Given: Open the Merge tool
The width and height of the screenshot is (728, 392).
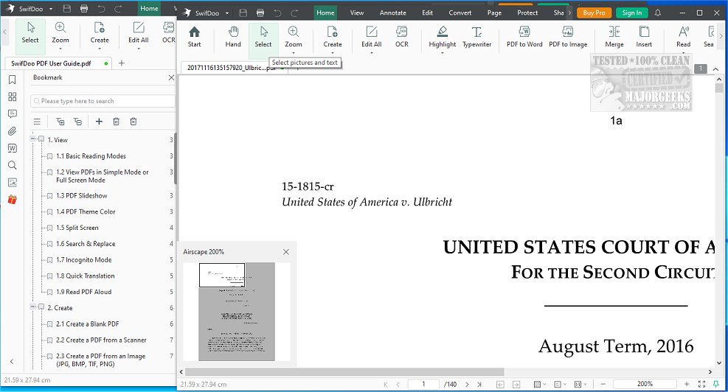Looking at the screenshot, I should coord(614,37).
